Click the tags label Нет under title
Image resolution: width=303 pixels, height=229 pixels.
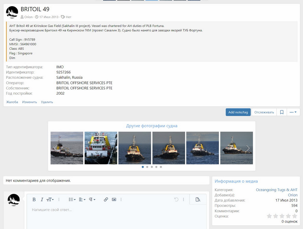pyautogui.click(x=69, y=17)
